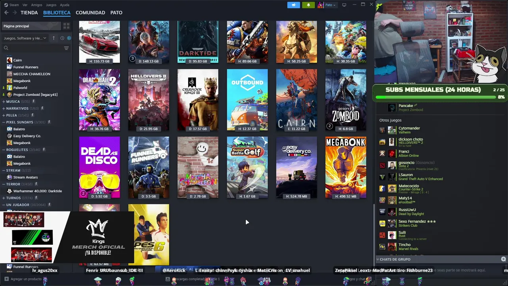The width and height of the screenshot is (508, 286).
Task: Add a new group chat plus icon
Action: pos(503,259)
